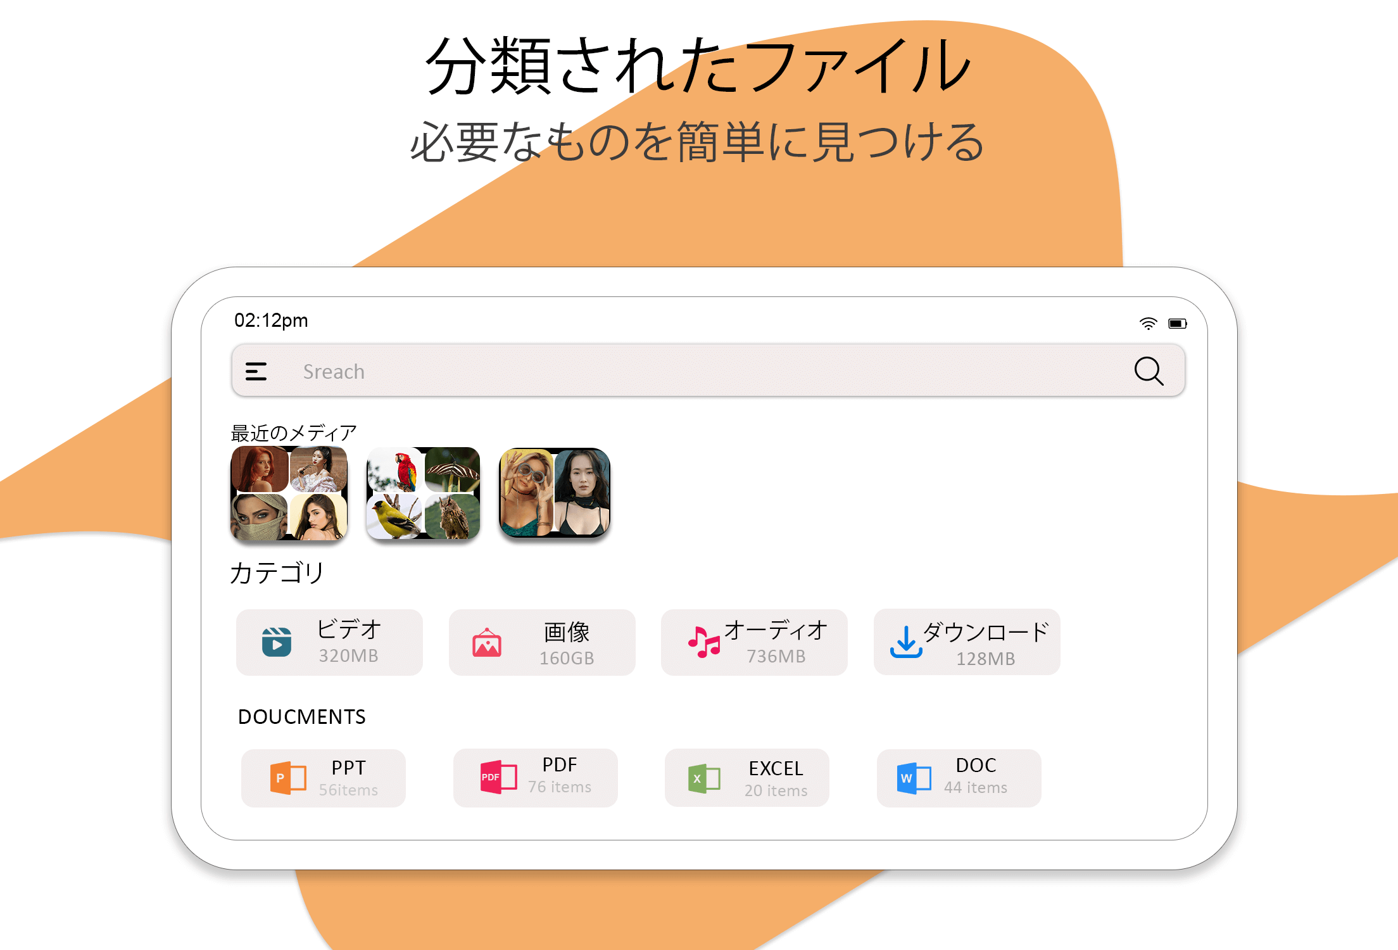Open PDF documents with 76 items
The image size is (1398, 950).
tap(536, 778)
